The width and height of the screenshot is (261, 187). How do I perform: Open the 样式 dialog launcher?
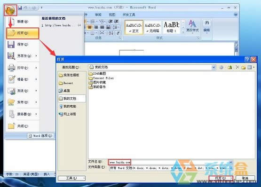point(198,38)
